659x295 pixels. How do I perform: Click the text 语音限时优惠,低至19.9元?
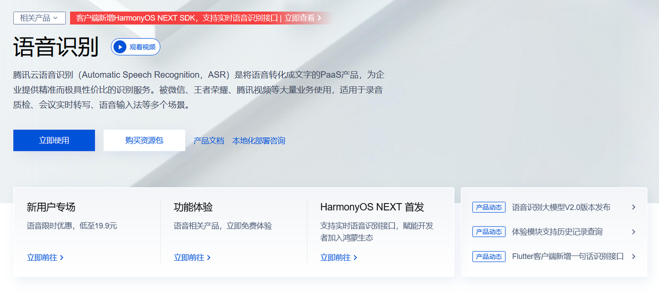(72, 226)
